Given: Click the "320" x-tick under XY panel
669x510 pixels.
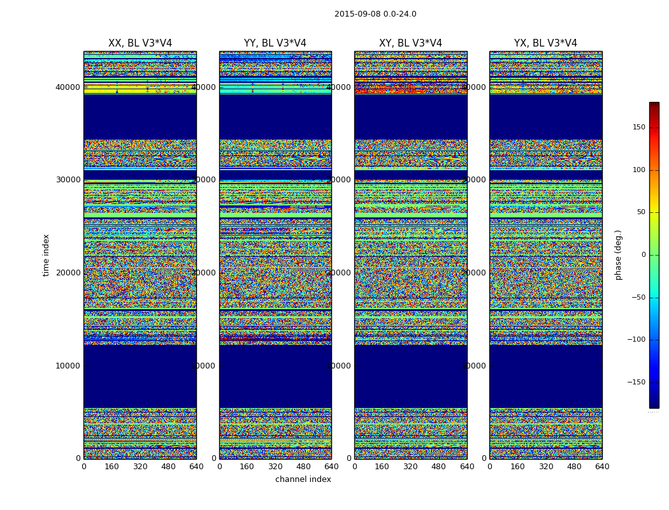Looking at the screenshot, I should click(410, 467).
